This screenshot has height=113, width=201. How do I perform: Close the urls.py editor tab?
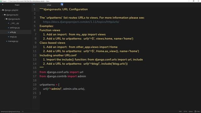[62, 4]
